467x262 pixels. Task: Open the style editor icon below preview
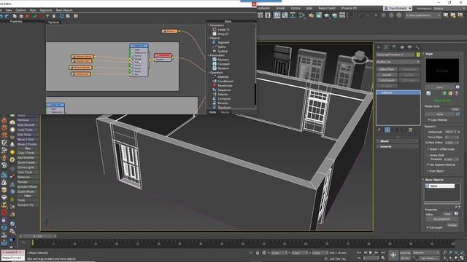point(428,93)
